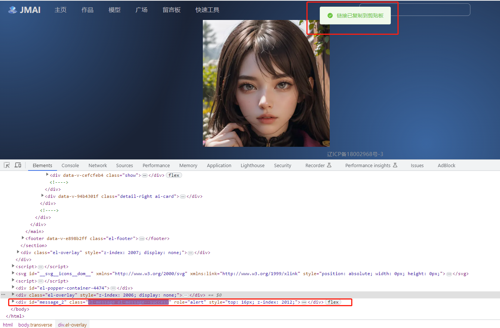Click the 留言板 navigation link
This screenshot has width=500, height=328.
point(171,10)
